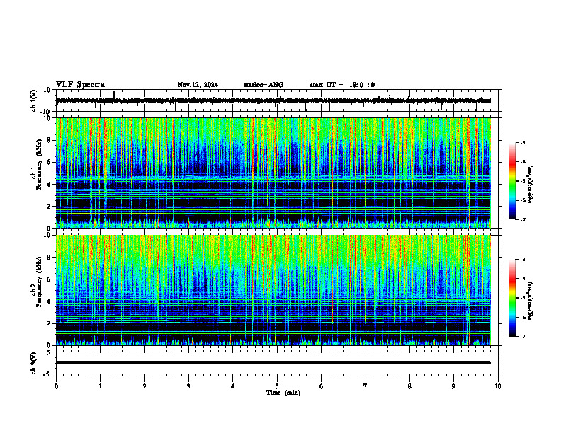Click the ch.1 "Frequency (kHz)" axis label
Image resolution: width=561 pixels, height=433 pixels.
tap(40, 163)
